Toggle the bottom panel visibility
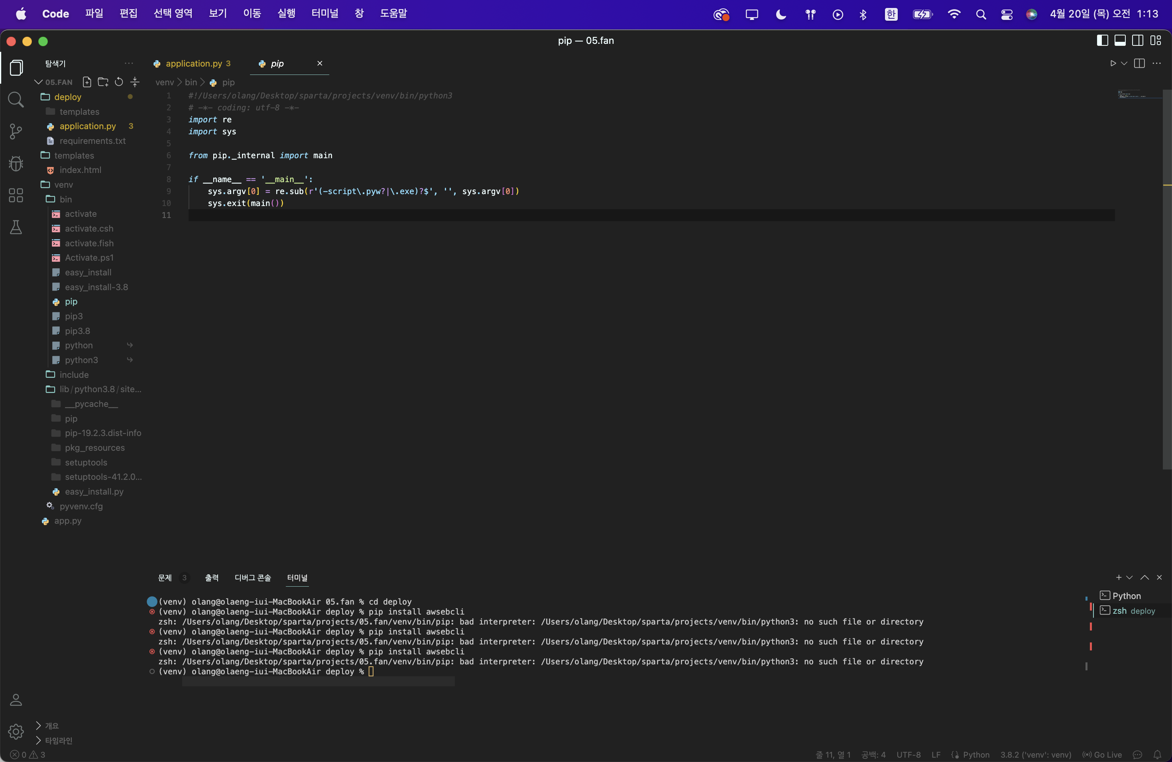Viewport: 1172px width, 762px height. coord(1120,40)
